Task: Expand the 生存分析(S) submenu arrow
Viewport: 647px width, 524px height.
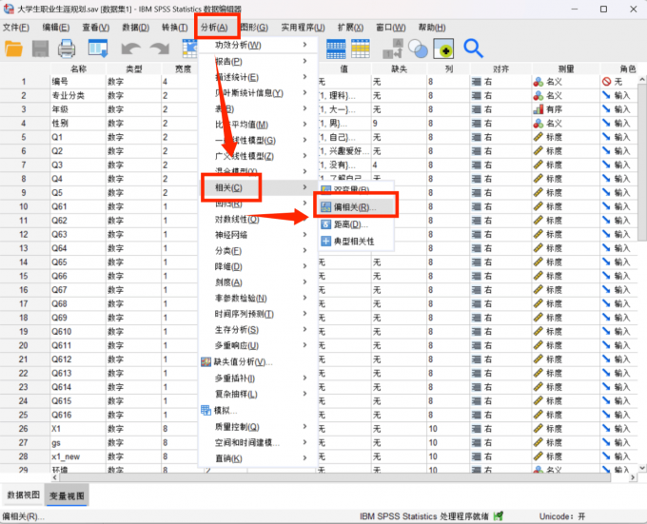Action: tap(304, 329)
